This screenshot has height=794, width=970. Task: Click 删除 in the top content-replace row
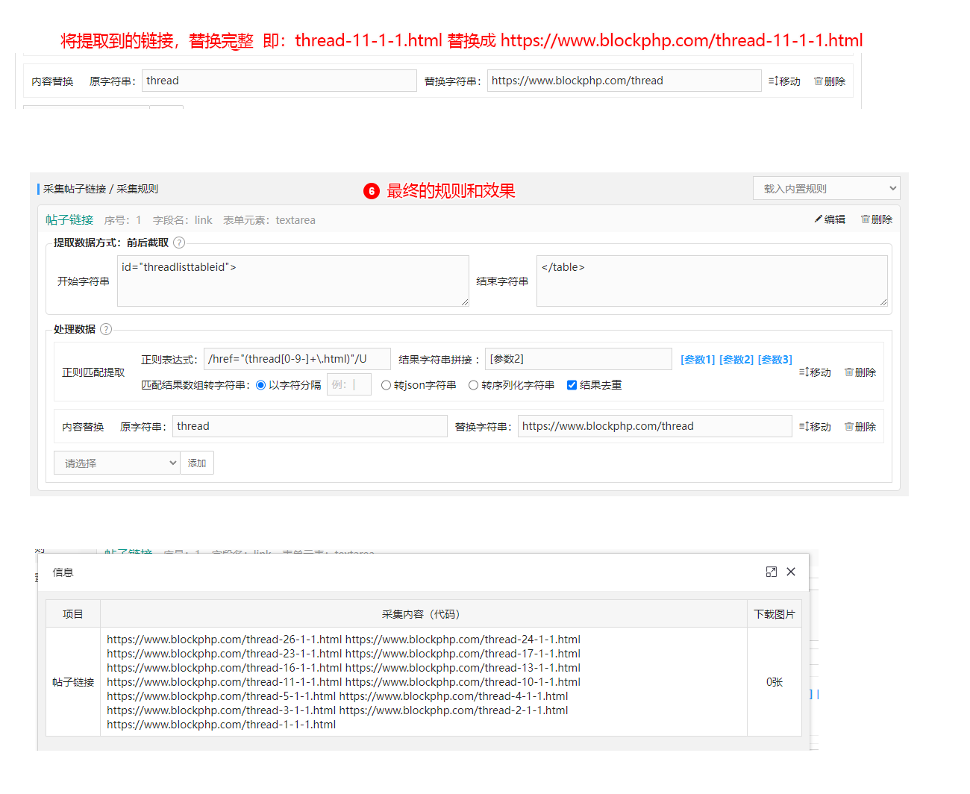coord(830,81)
